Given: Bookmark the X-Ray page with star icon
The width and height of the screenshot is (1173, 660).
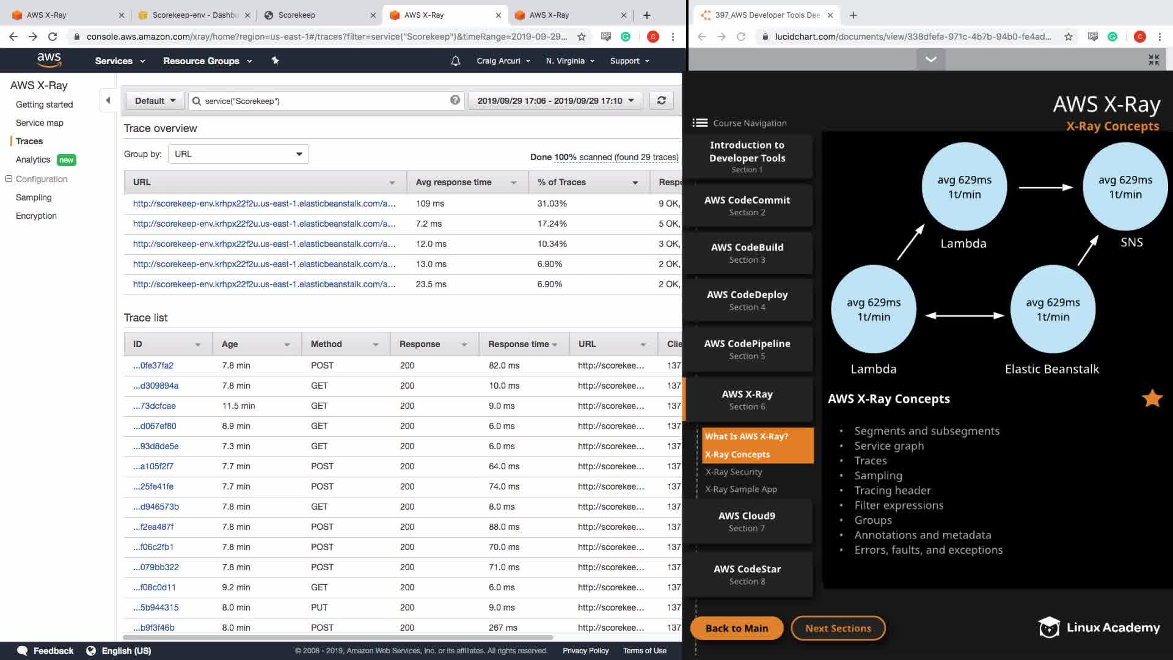Looking at the screenshot, I should coord(582,37).
